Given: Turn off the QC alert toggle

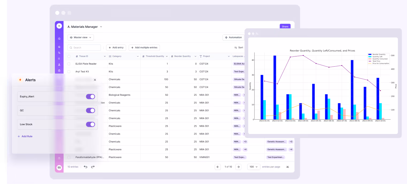Looking at the screenshot, I should [90, 110].
